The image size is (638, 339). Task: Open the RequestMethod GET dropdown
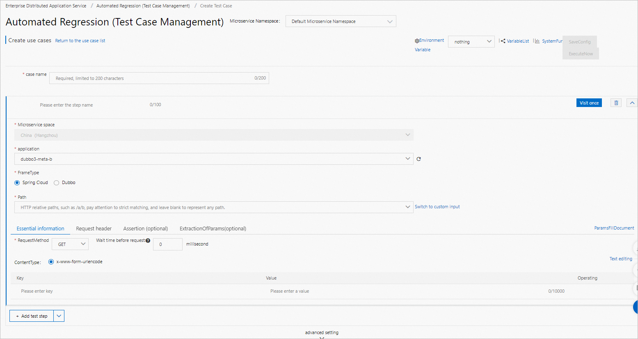coord(70,244)
